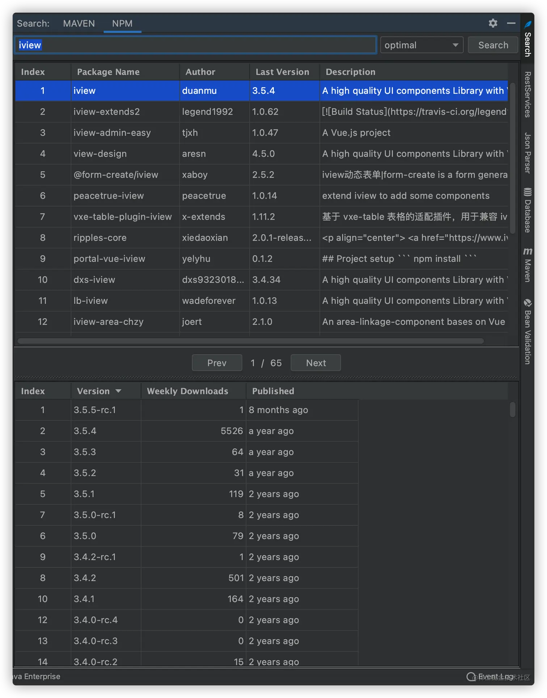
Task: Select version 3.4.0-rc.4 row
Action: (x=186, y=620)
